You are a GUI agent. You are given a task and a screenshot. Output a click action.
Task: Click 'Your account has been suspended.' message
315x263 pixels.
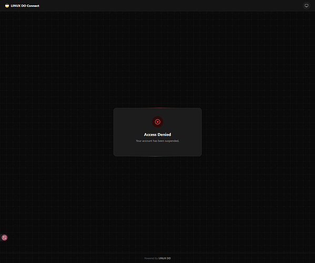pos(158,141)
